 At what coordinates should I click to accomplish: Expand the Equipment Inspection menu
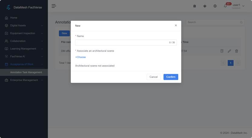[24, 33]
